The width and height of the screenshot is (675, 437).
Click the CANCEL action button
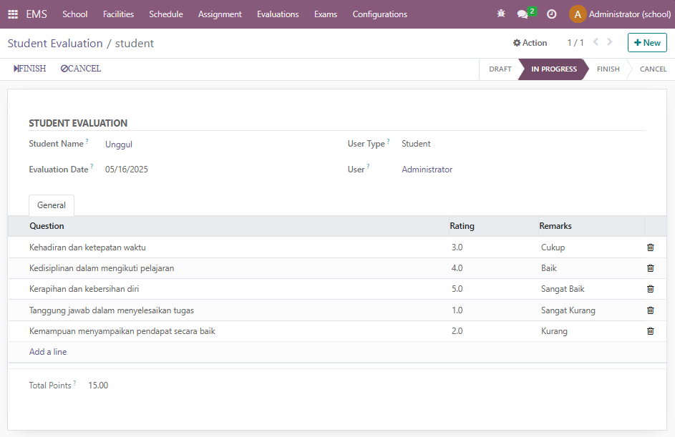click(x=80, y=69)
